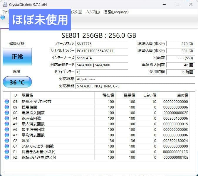Image resolution: width=198 pixels, height=176 pixels.
Task: Close the CrystalDiskInfo window
Action: (x=191, y=4)
